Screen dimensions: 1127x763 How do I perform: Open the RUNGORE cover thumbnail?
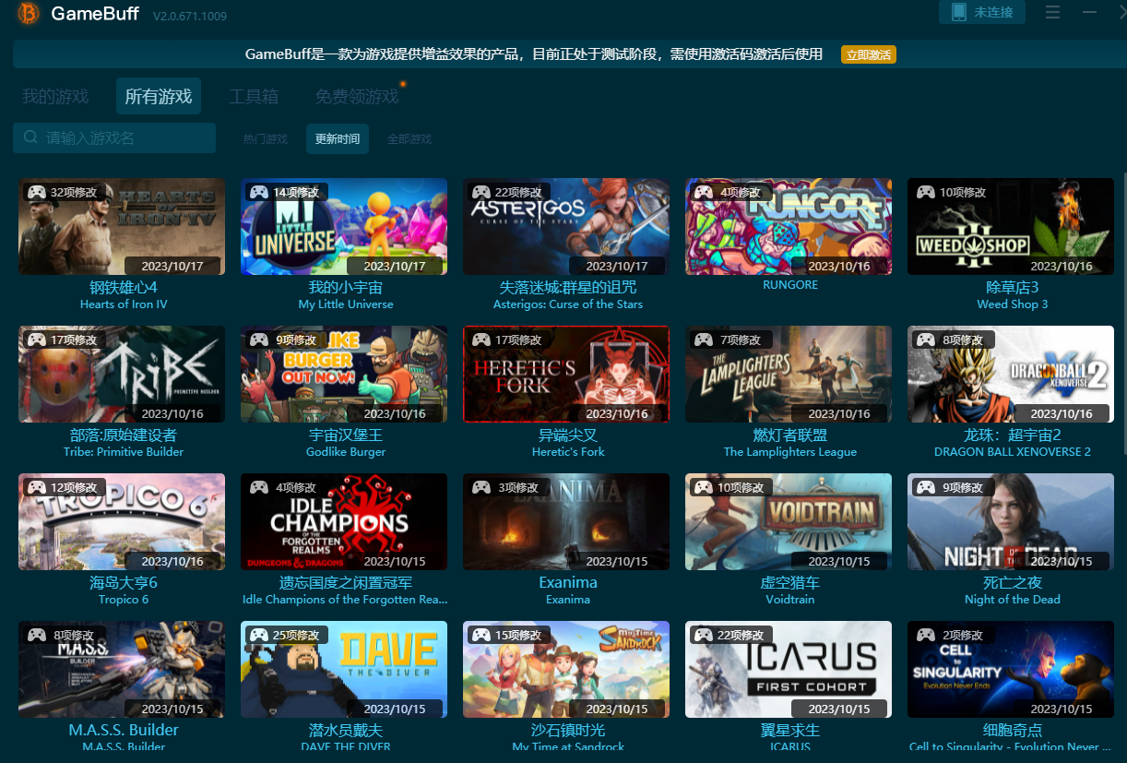[x=789, y=227]
